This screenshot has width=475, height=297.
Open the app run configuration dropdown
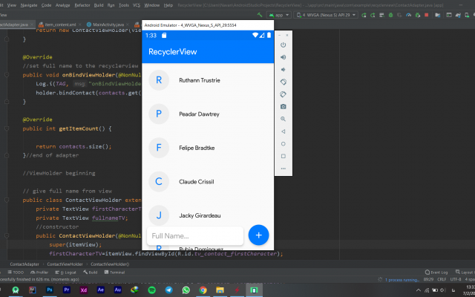click(x=279, y=15)
